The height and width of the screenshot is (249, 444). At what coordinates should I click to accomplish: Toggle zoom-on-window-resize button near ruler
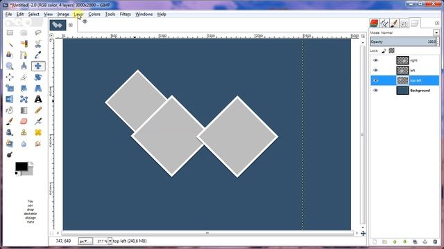363,36
